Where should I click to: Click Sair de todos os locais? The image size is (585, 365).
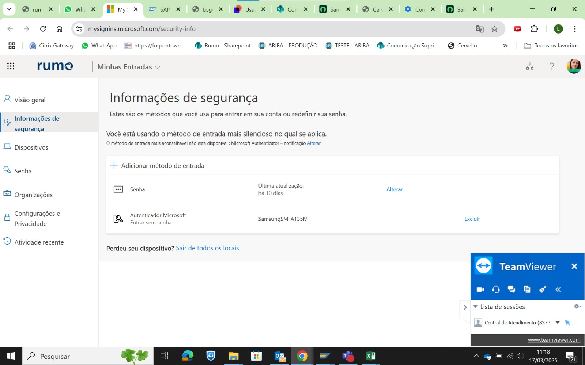coord(207,248)
